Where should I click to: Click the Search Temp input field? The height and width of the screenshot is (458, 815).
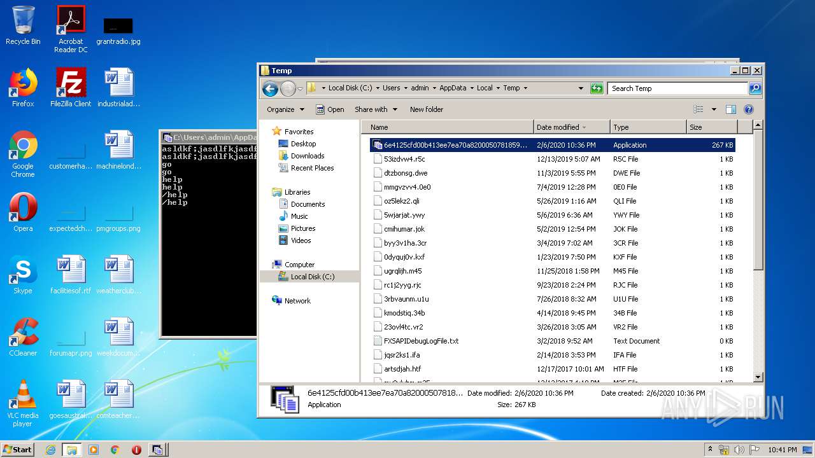coord(677,88)
